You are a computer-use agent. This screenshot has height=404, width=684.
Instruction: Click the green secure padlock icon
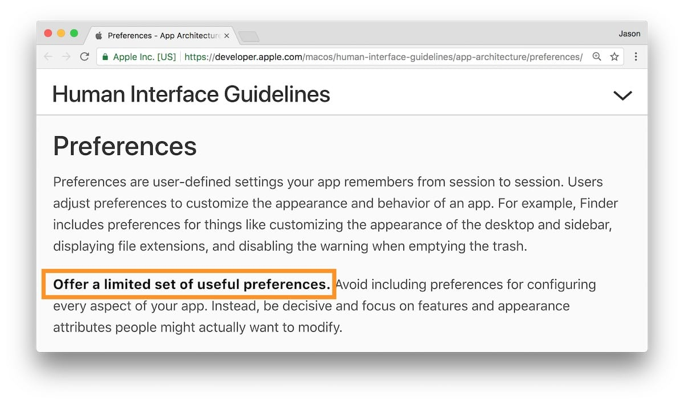(x=105, y=56)
